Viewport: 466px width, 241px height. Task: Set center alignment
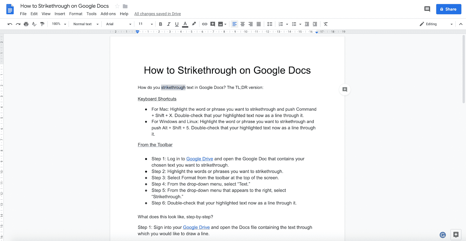click(x=243, y=24)
